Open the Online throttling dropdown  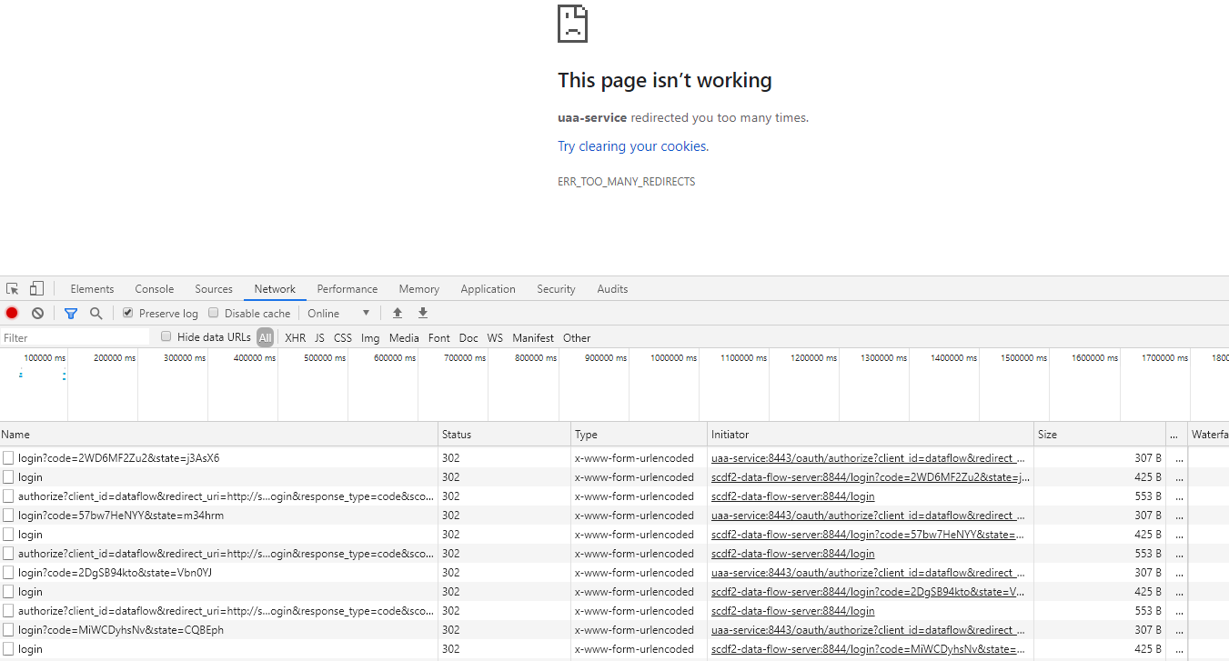tap(338, 313)
